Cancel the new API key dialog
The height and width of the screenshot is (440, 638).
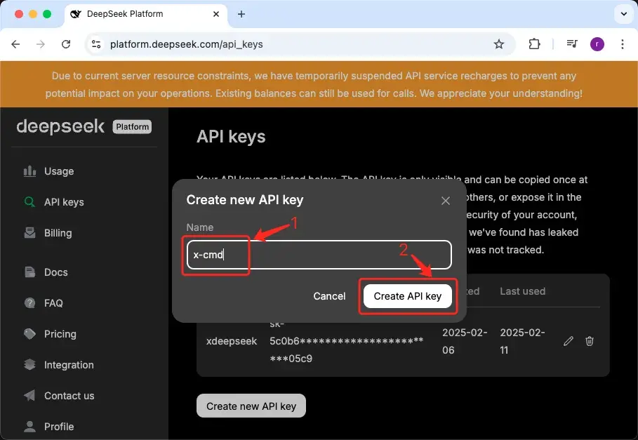329,295
